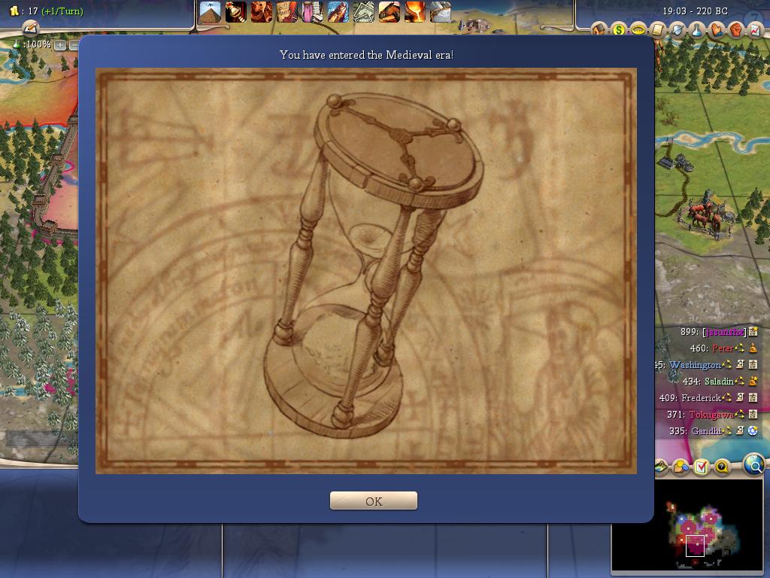Click the Pyramids wonder icon in the top bar
Screen dimensions: 770x578
[211, 12]
